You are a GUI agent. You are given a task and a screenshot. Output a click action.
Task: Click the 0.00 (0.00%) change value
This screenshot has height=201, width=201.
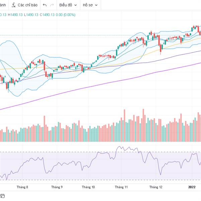[x=66, y=15]
